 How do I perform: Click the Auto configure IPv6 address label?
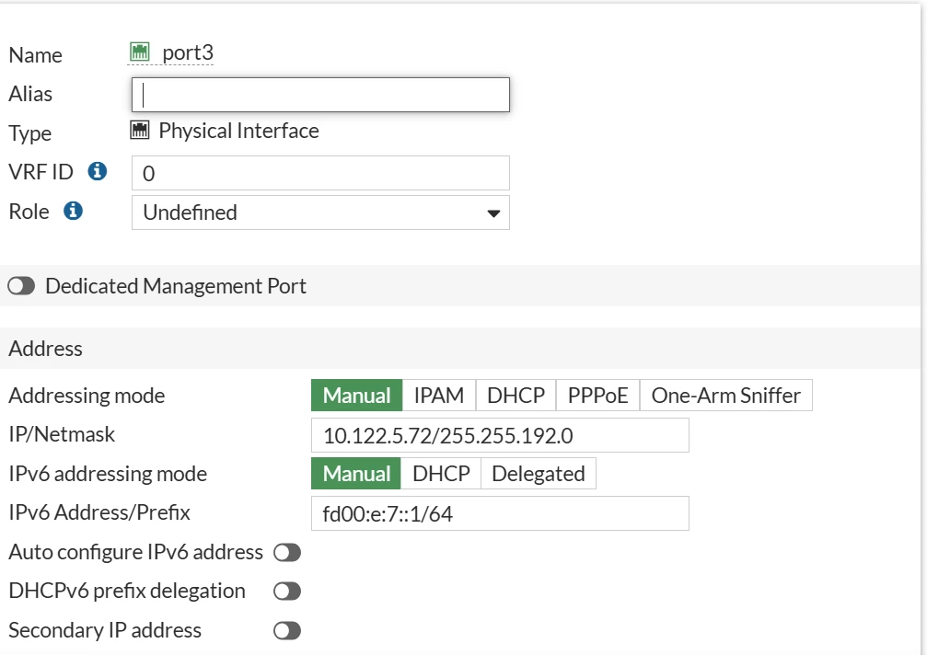pyautogui.click(x=135, y=552)
